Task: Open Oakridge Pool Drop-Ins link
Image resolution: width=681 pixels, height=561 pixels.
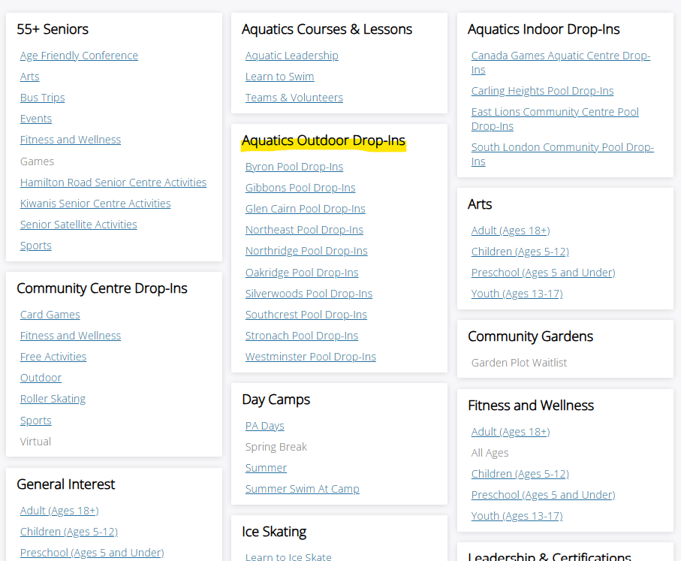Action: [302, 273]
